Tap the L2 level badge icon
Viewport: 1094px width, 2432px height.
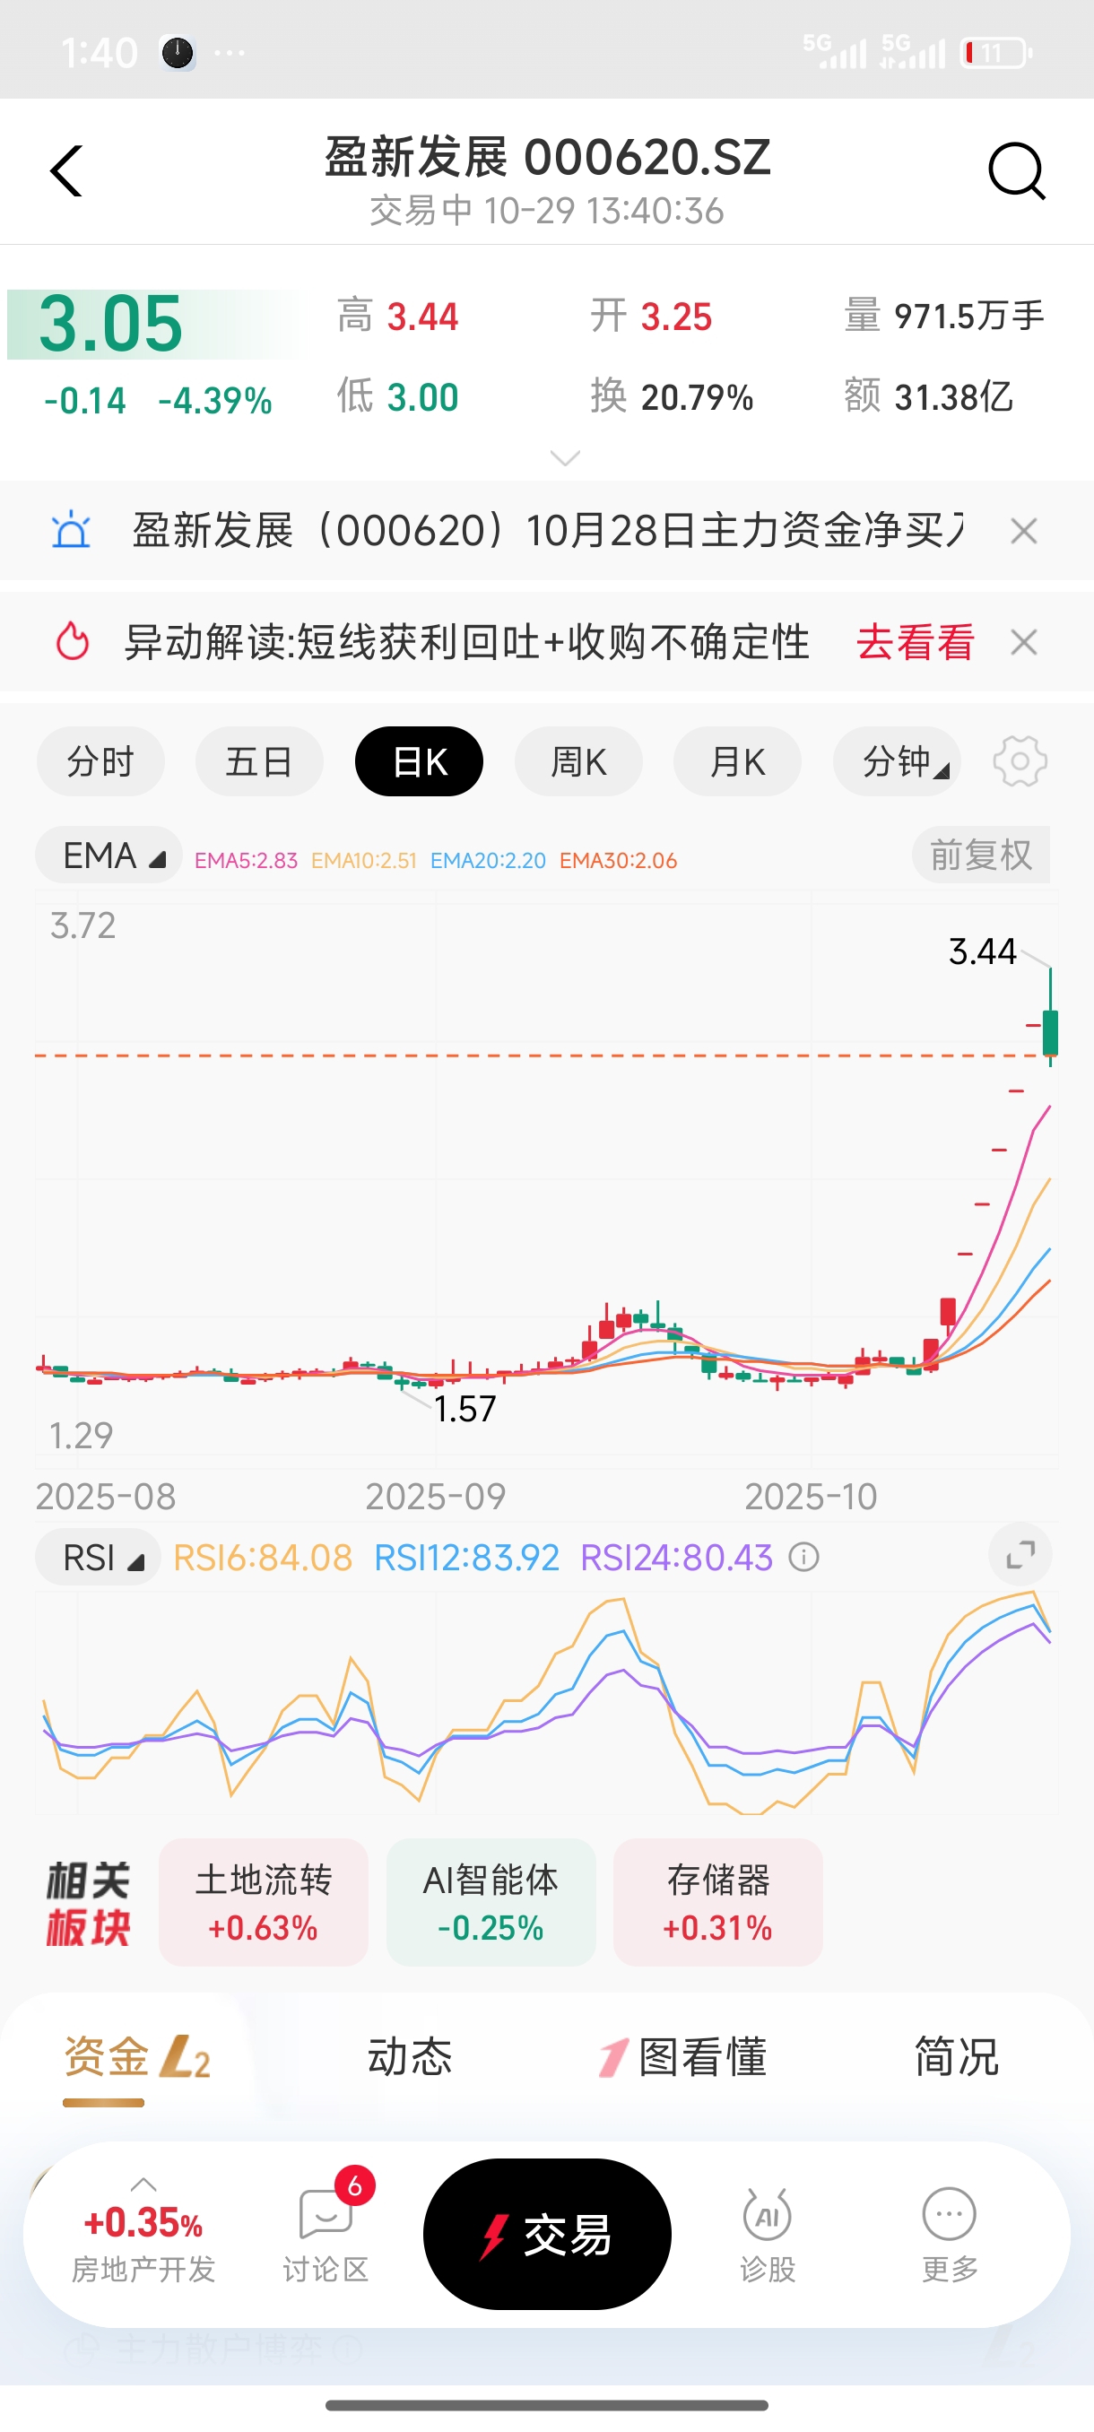coord(184,2057)
